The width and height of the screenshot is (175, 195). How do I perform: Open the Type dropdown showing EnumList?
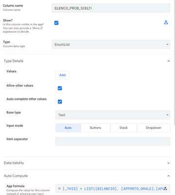click(x=111, y=44)
